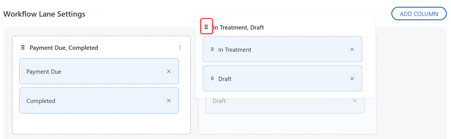Click the ADD COLUMN button
The image size is (451, 139).
click(419, 14)
